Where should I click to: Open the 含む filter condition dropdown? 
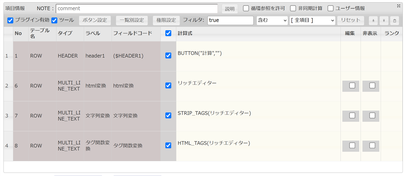click(272, 21)
